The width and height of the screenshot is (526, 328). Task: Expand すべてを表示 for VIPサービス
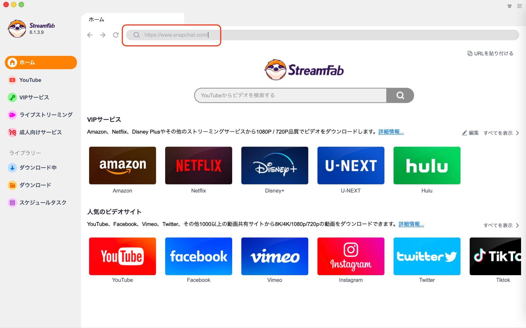click(x=501, y=133)
